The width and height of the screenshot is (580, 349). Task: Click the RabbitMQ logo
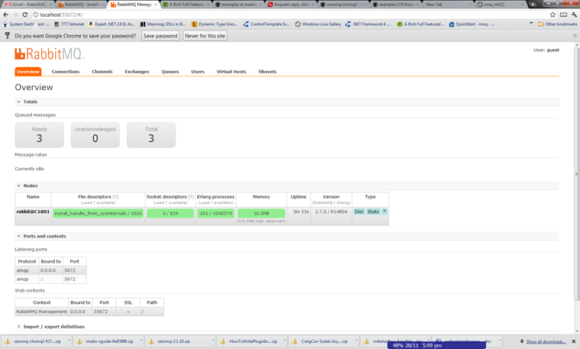tap(49, 54)
